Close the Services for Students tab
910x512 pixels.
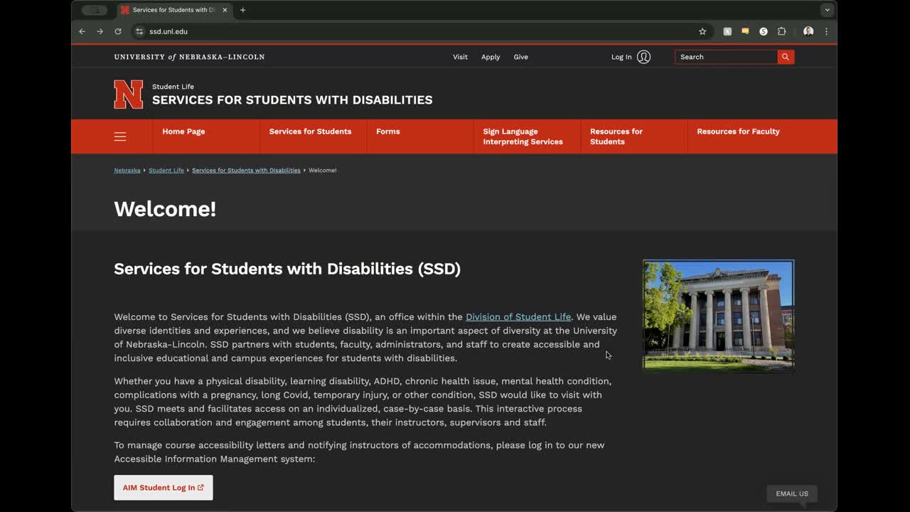click(x=225, y=10)
